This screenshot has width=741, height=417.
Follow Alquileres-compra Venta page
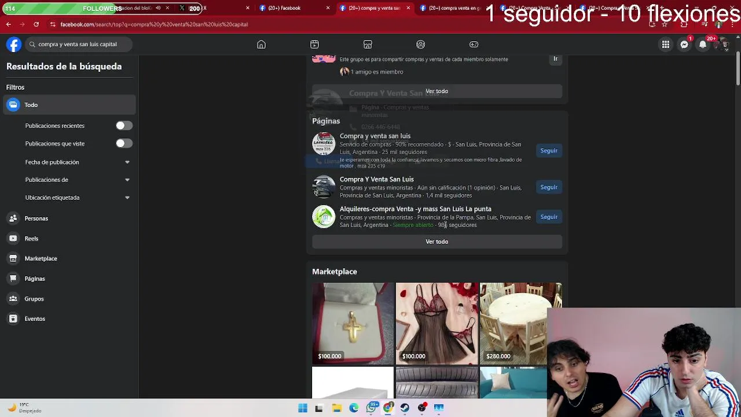pyautogui.click(x=549, y=217)
